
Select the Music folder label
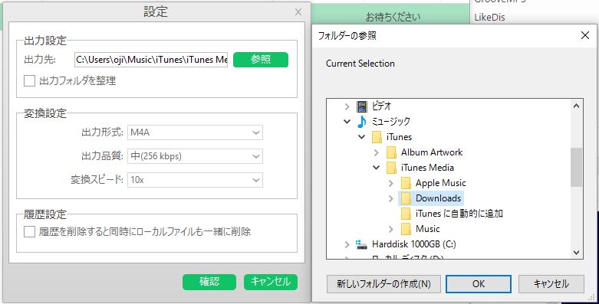[x=428, y=229]
